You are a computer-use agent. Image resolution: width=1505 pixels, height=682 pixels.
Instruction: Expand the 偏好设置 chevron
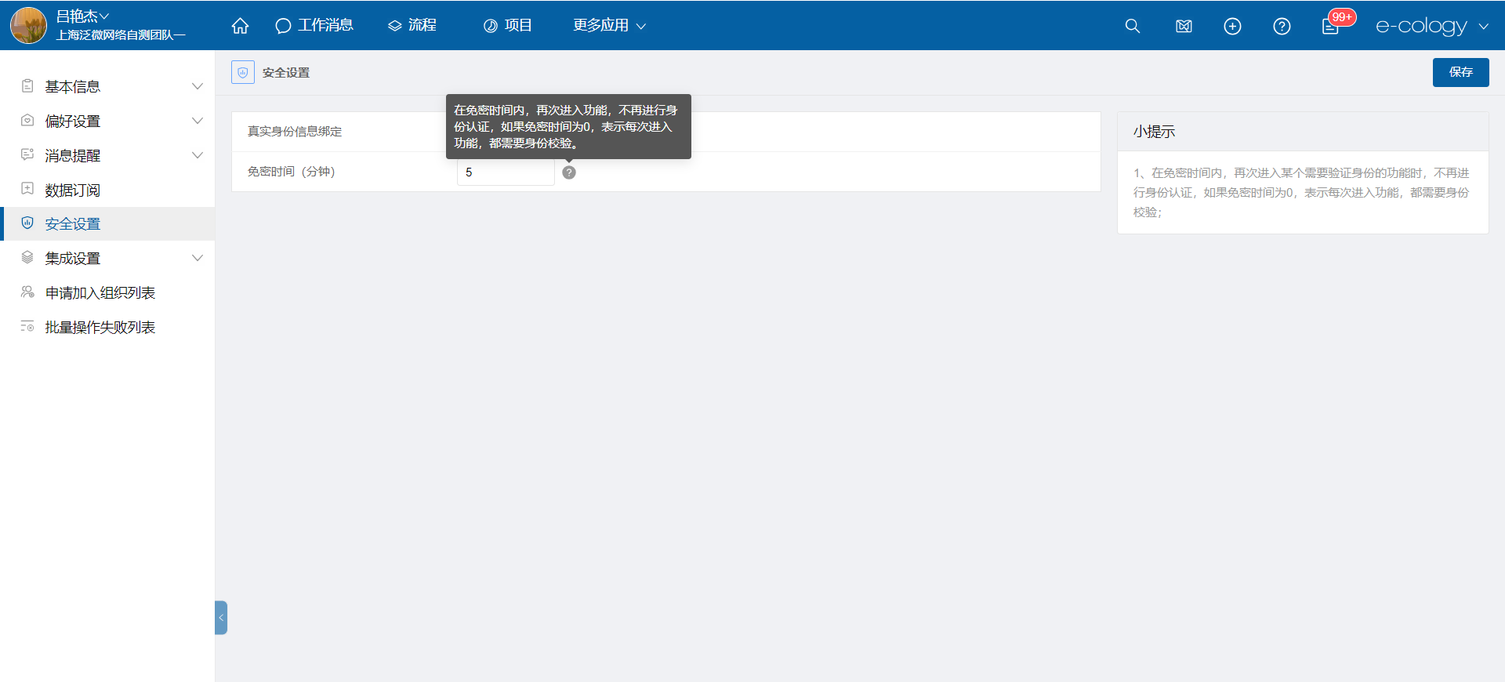pos(198,121)
